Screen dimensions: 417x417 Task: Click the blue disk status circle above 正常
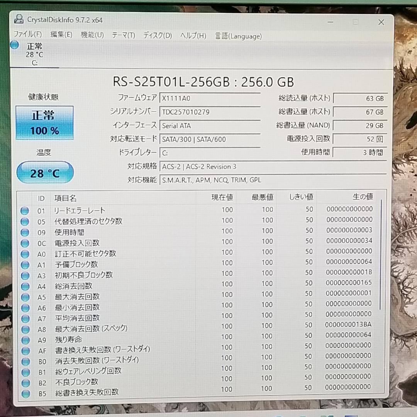14,45
